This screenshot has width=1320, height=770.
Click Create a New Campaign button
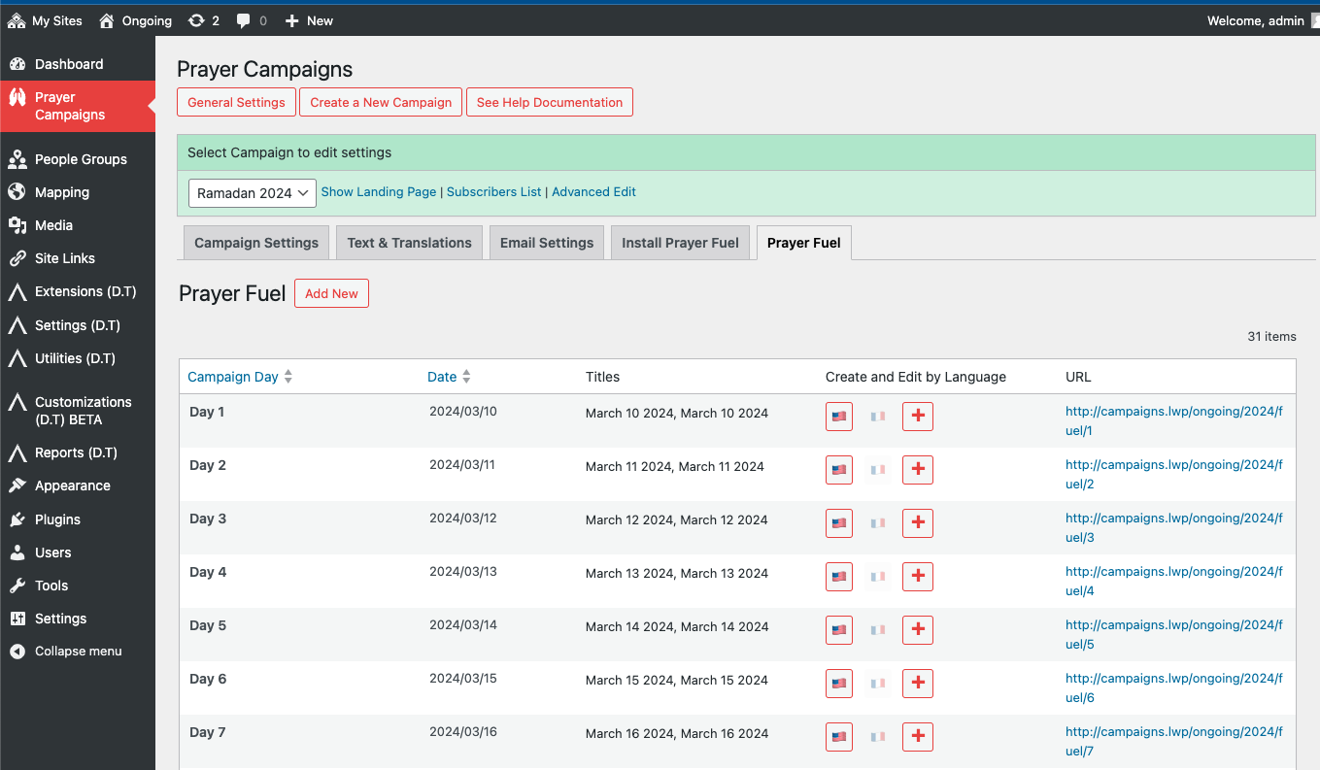coord(381,102)
